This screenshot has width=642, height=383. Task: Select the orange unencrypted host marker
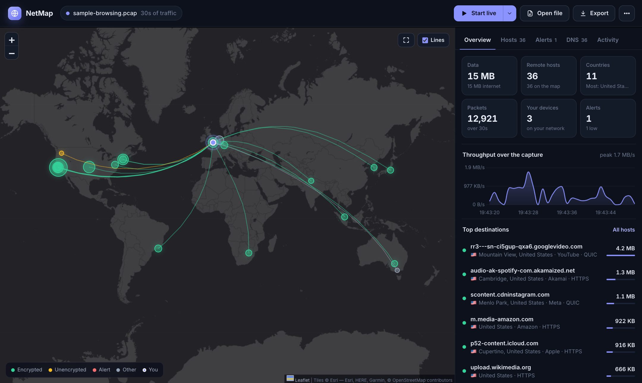point(61,153)
